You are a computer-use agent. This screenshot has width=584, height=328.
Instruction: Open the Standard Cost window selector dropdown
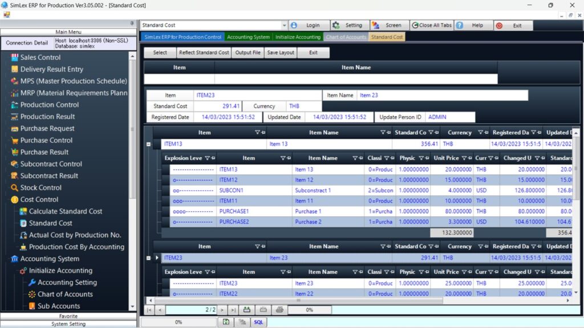(285, 25)
